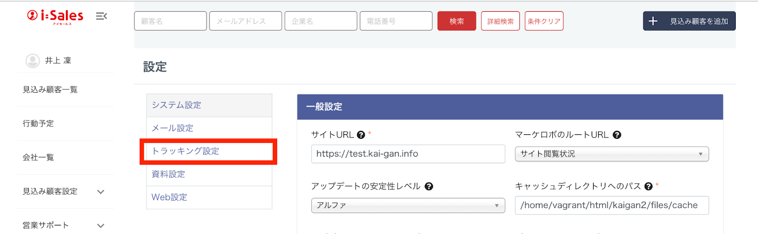758x234 pixels.
Task: Click the help icon beside サイトURL
Action: (361, 135)
